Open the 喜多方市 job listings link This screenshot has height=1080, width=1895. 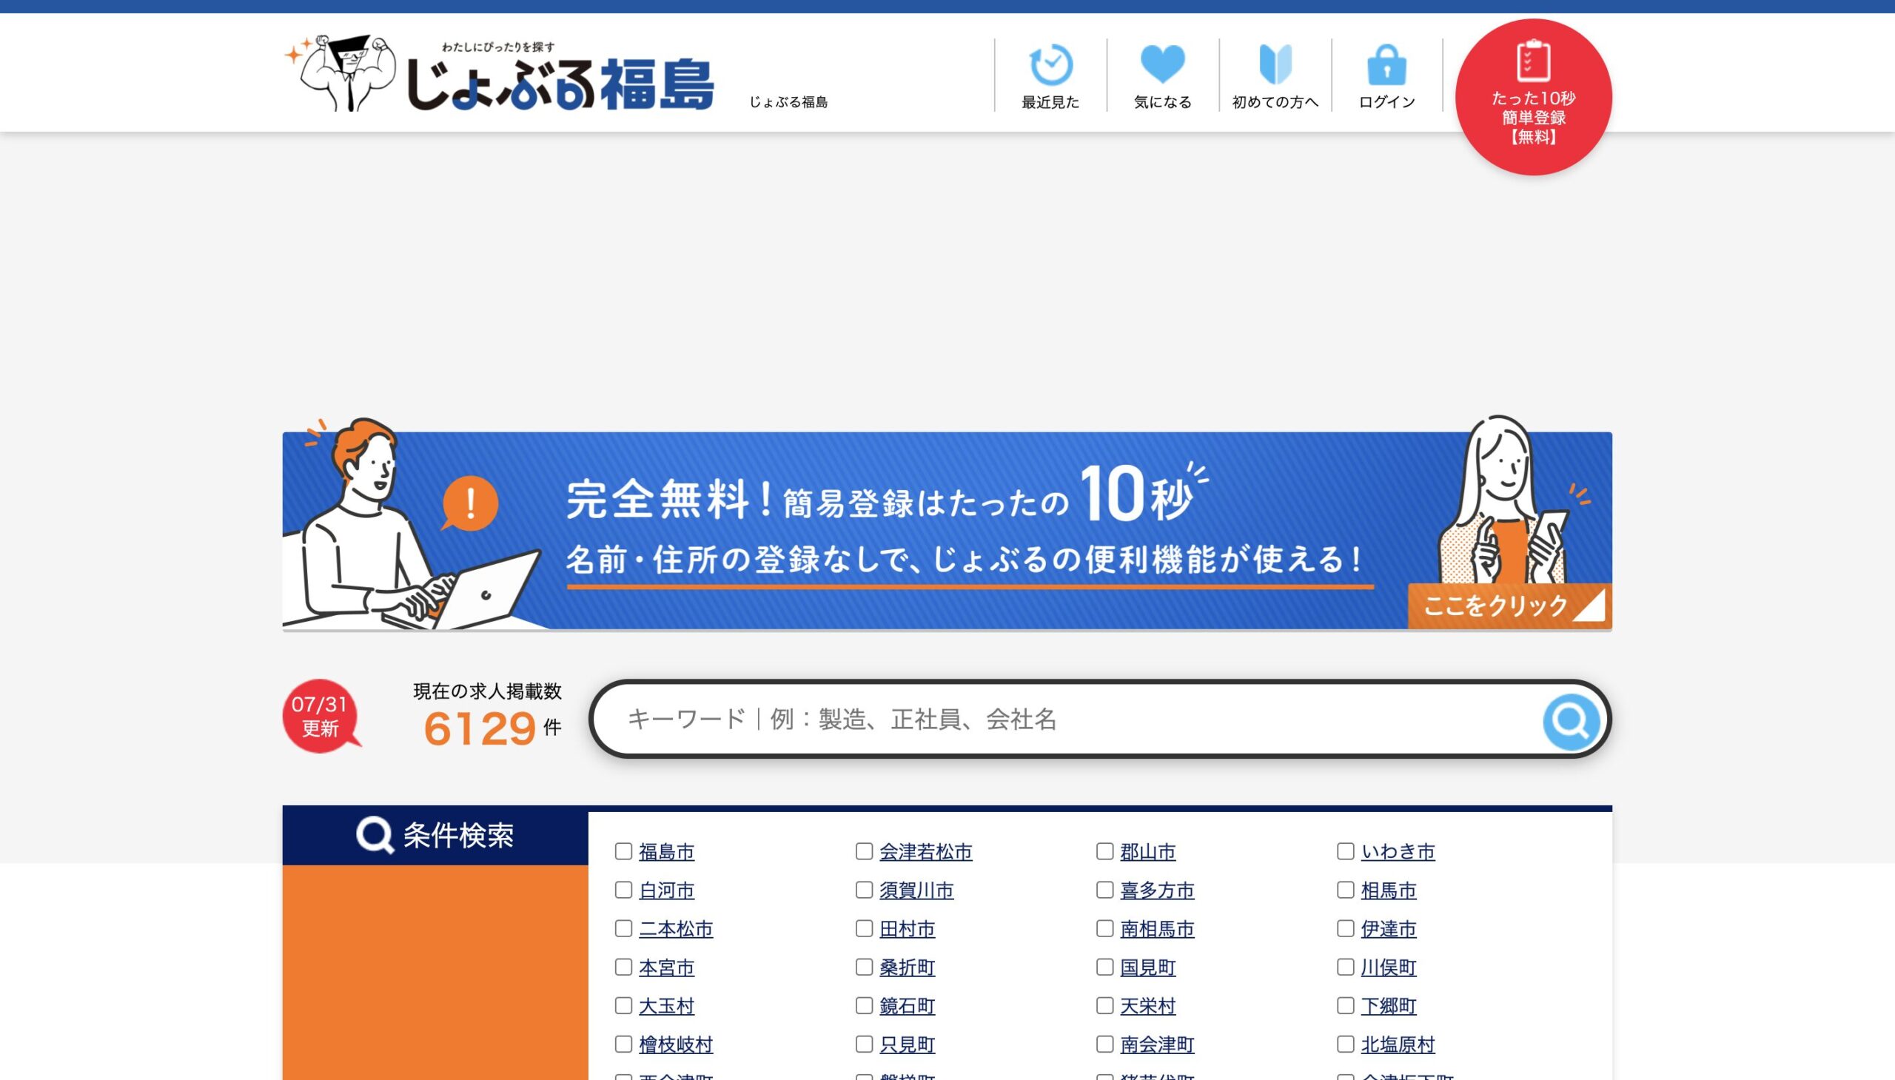[x=1156, y=890]
